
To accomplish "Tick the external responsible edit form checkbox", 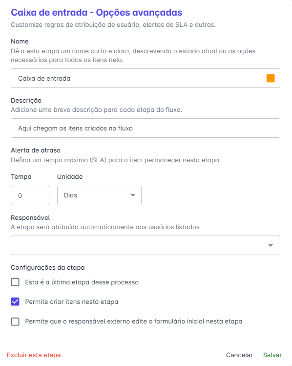I will [x=16, y=321].
